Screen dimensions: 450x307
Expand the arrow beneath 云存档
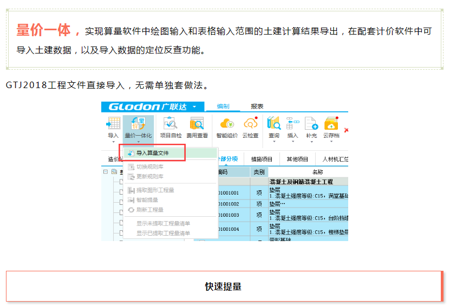click(x=331, y=142)
